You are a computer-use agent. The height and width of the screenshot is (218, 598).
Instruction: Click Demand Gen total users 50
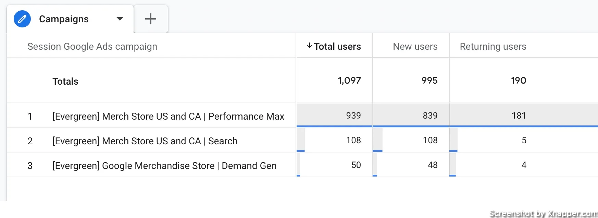coord(356,165)
